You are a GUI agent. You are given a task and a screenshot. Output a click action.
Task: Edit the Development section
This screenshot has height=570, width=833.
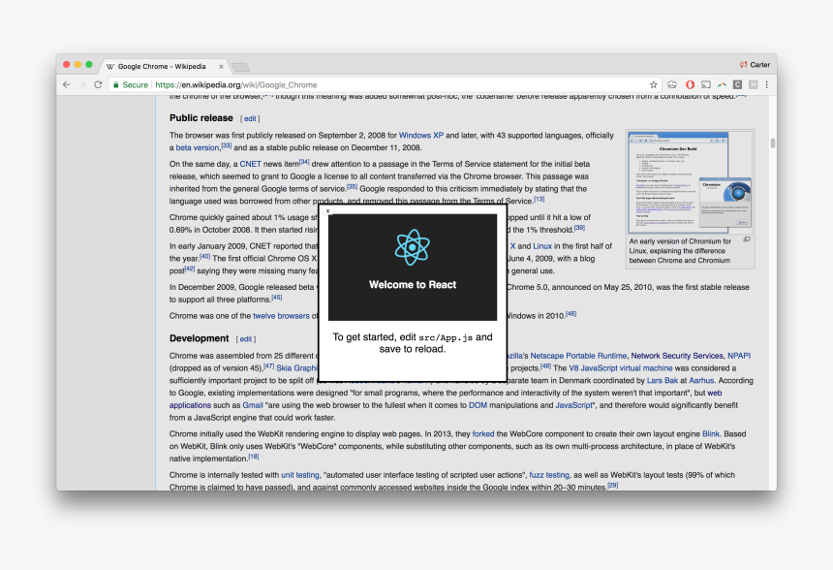[245, 339]
